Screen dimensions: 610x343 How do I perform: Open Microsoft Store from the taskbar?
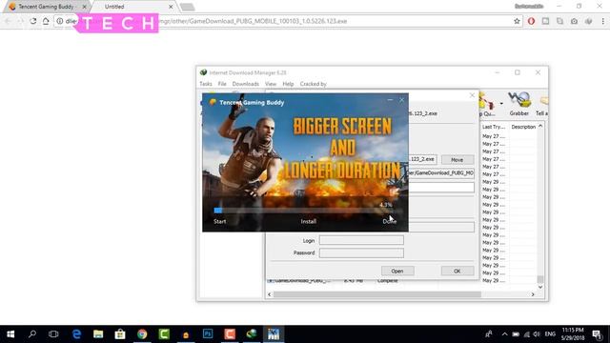(x=120, y=334)
